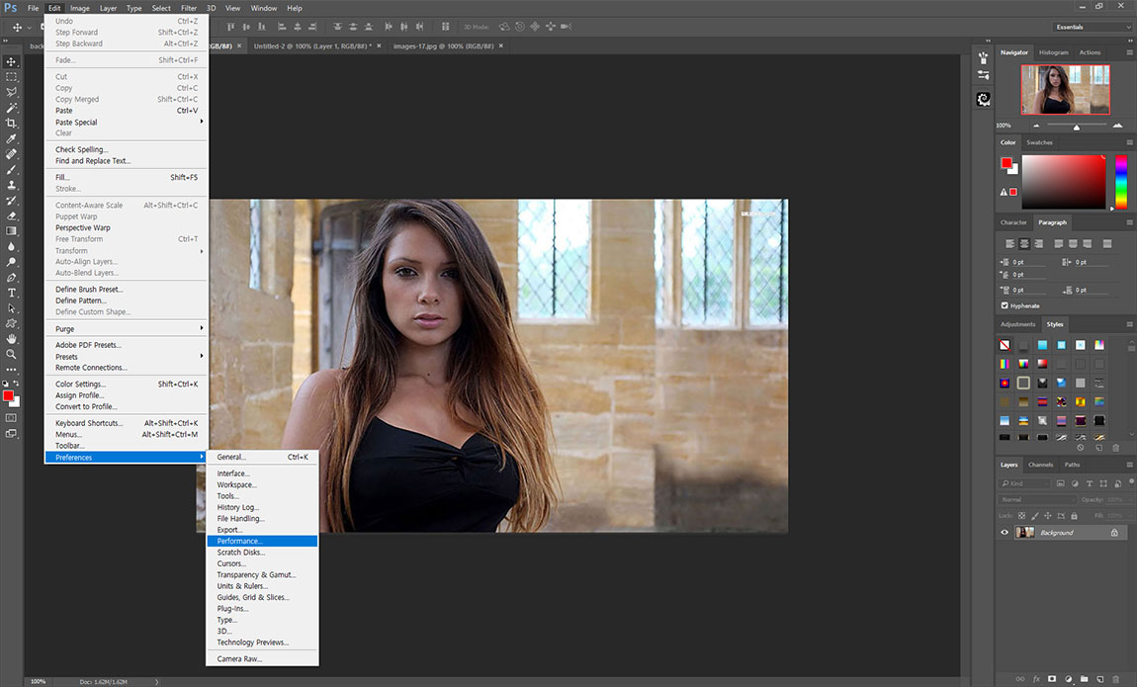Screen dimensions: 1137x687
Task: Click the hue spectrum strip in Color panel
Action: [1121, 181]
